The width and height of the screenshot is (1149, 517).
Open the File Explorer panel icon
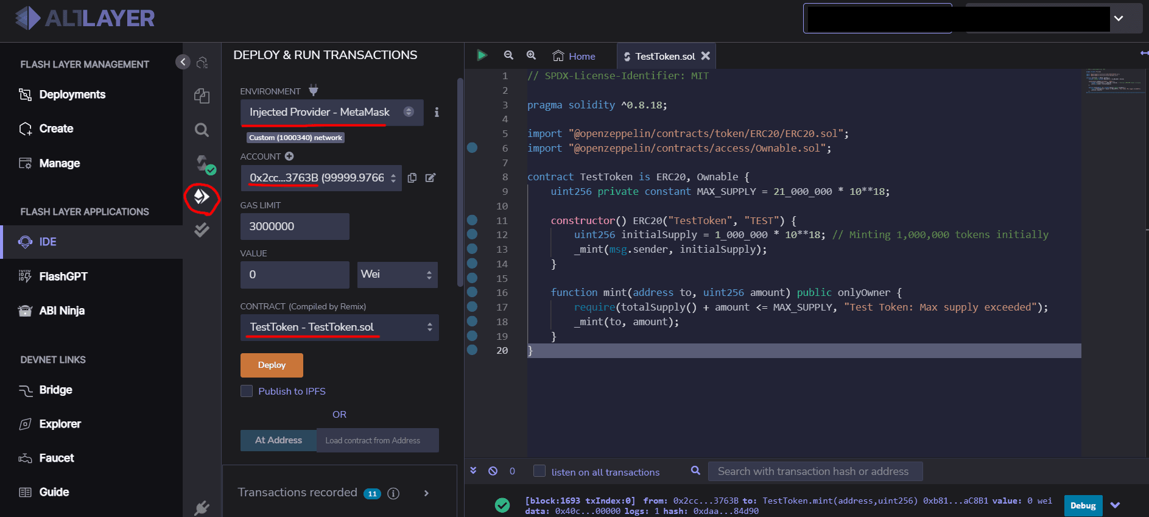pyautogui.click(x=202, y=96)
